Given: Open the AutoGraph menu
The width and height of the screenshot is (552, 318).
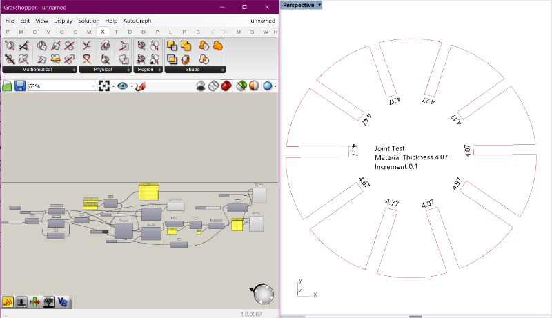Looking at the screenshot, I should pos(137,21).
